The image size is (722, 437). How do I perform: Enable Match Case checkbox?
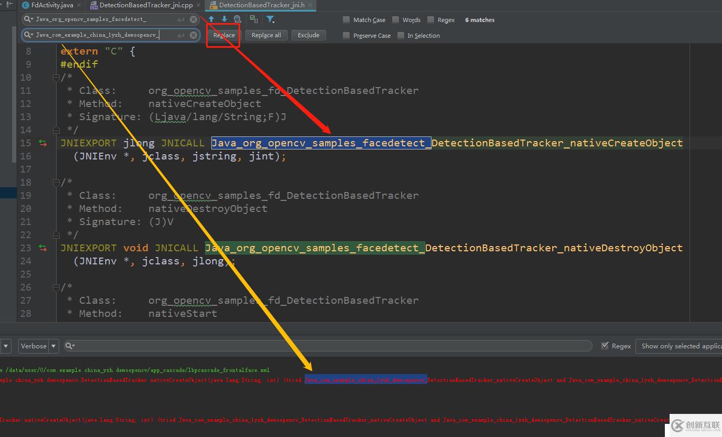[x=346, y=20]
